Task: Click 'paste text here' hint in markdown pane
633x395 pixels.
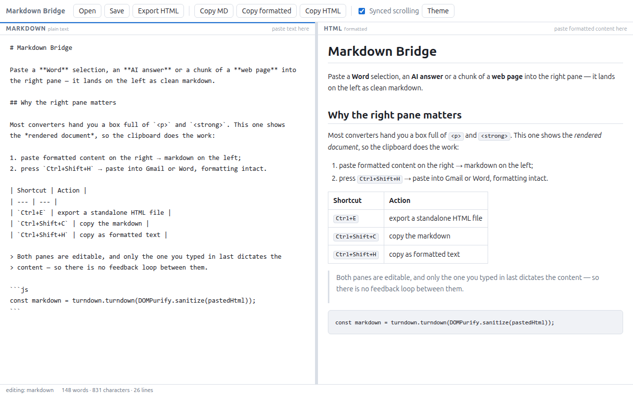Action: click(x=290, y=29)
